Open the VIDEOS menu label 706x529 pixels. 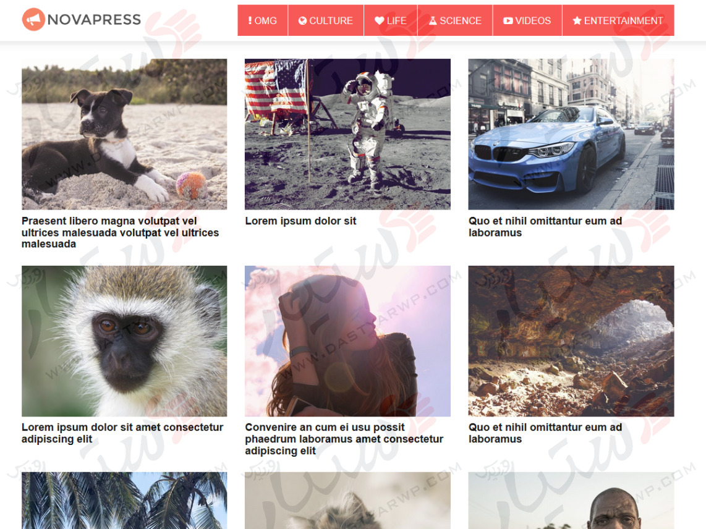[x=533, y=21]
